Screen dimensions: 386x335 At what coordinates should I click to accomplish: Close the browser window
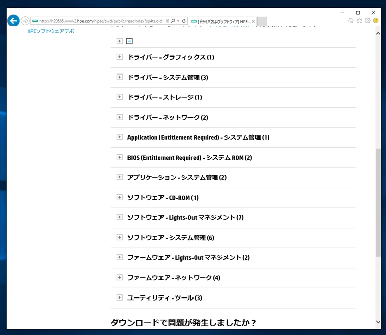point(373,13)
